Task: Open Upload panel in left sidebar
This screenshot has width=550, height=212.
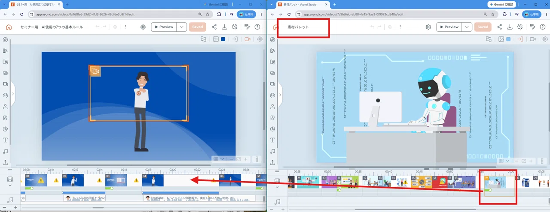Action: coord(6,162)
